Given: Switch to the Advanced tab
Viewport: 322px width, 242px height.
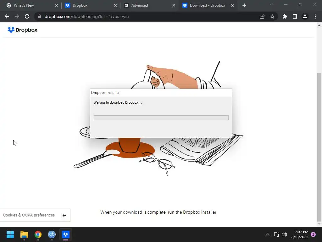Looking at the screenshot, I should point(150,5).
